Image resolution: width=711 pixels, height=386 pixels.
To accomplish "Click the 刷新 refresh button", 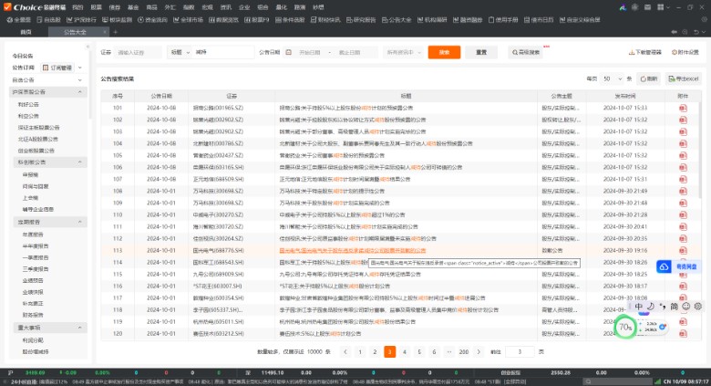I will (x=648, y=79).
